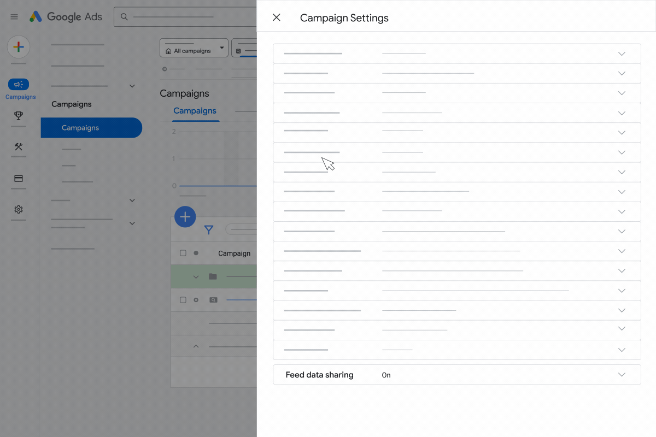Open Goals via the trophy icon
Screen dimensions: 656x437
click(19, 116)
